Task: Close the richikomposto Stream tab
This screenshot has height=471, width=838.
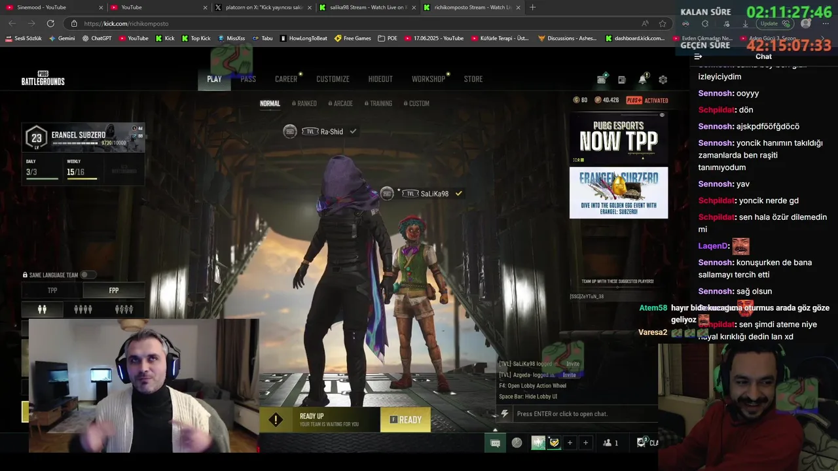Action: [x=518, y=7]
